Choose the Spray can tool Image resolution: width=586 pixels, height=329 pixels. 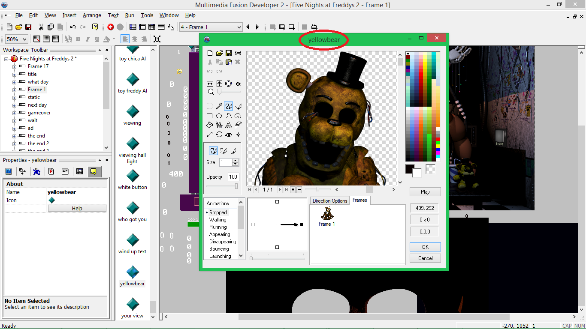[x=219, y=125]
